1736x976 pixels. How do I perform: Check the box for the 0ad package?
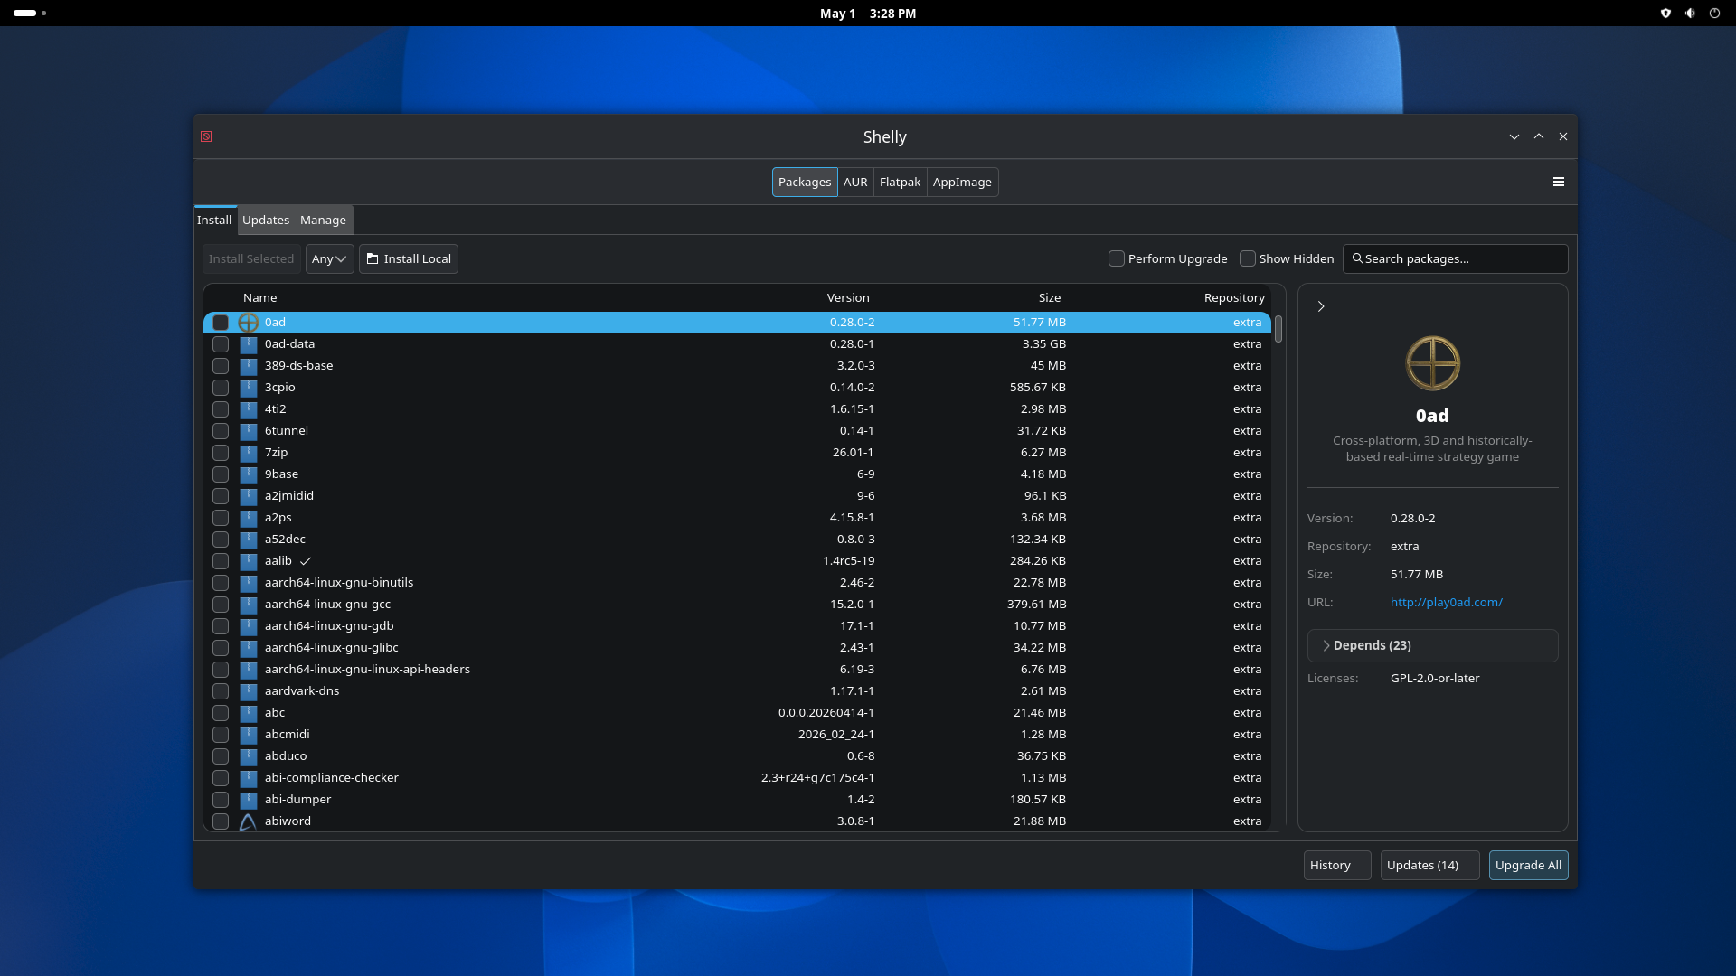(x=221, y=323)
